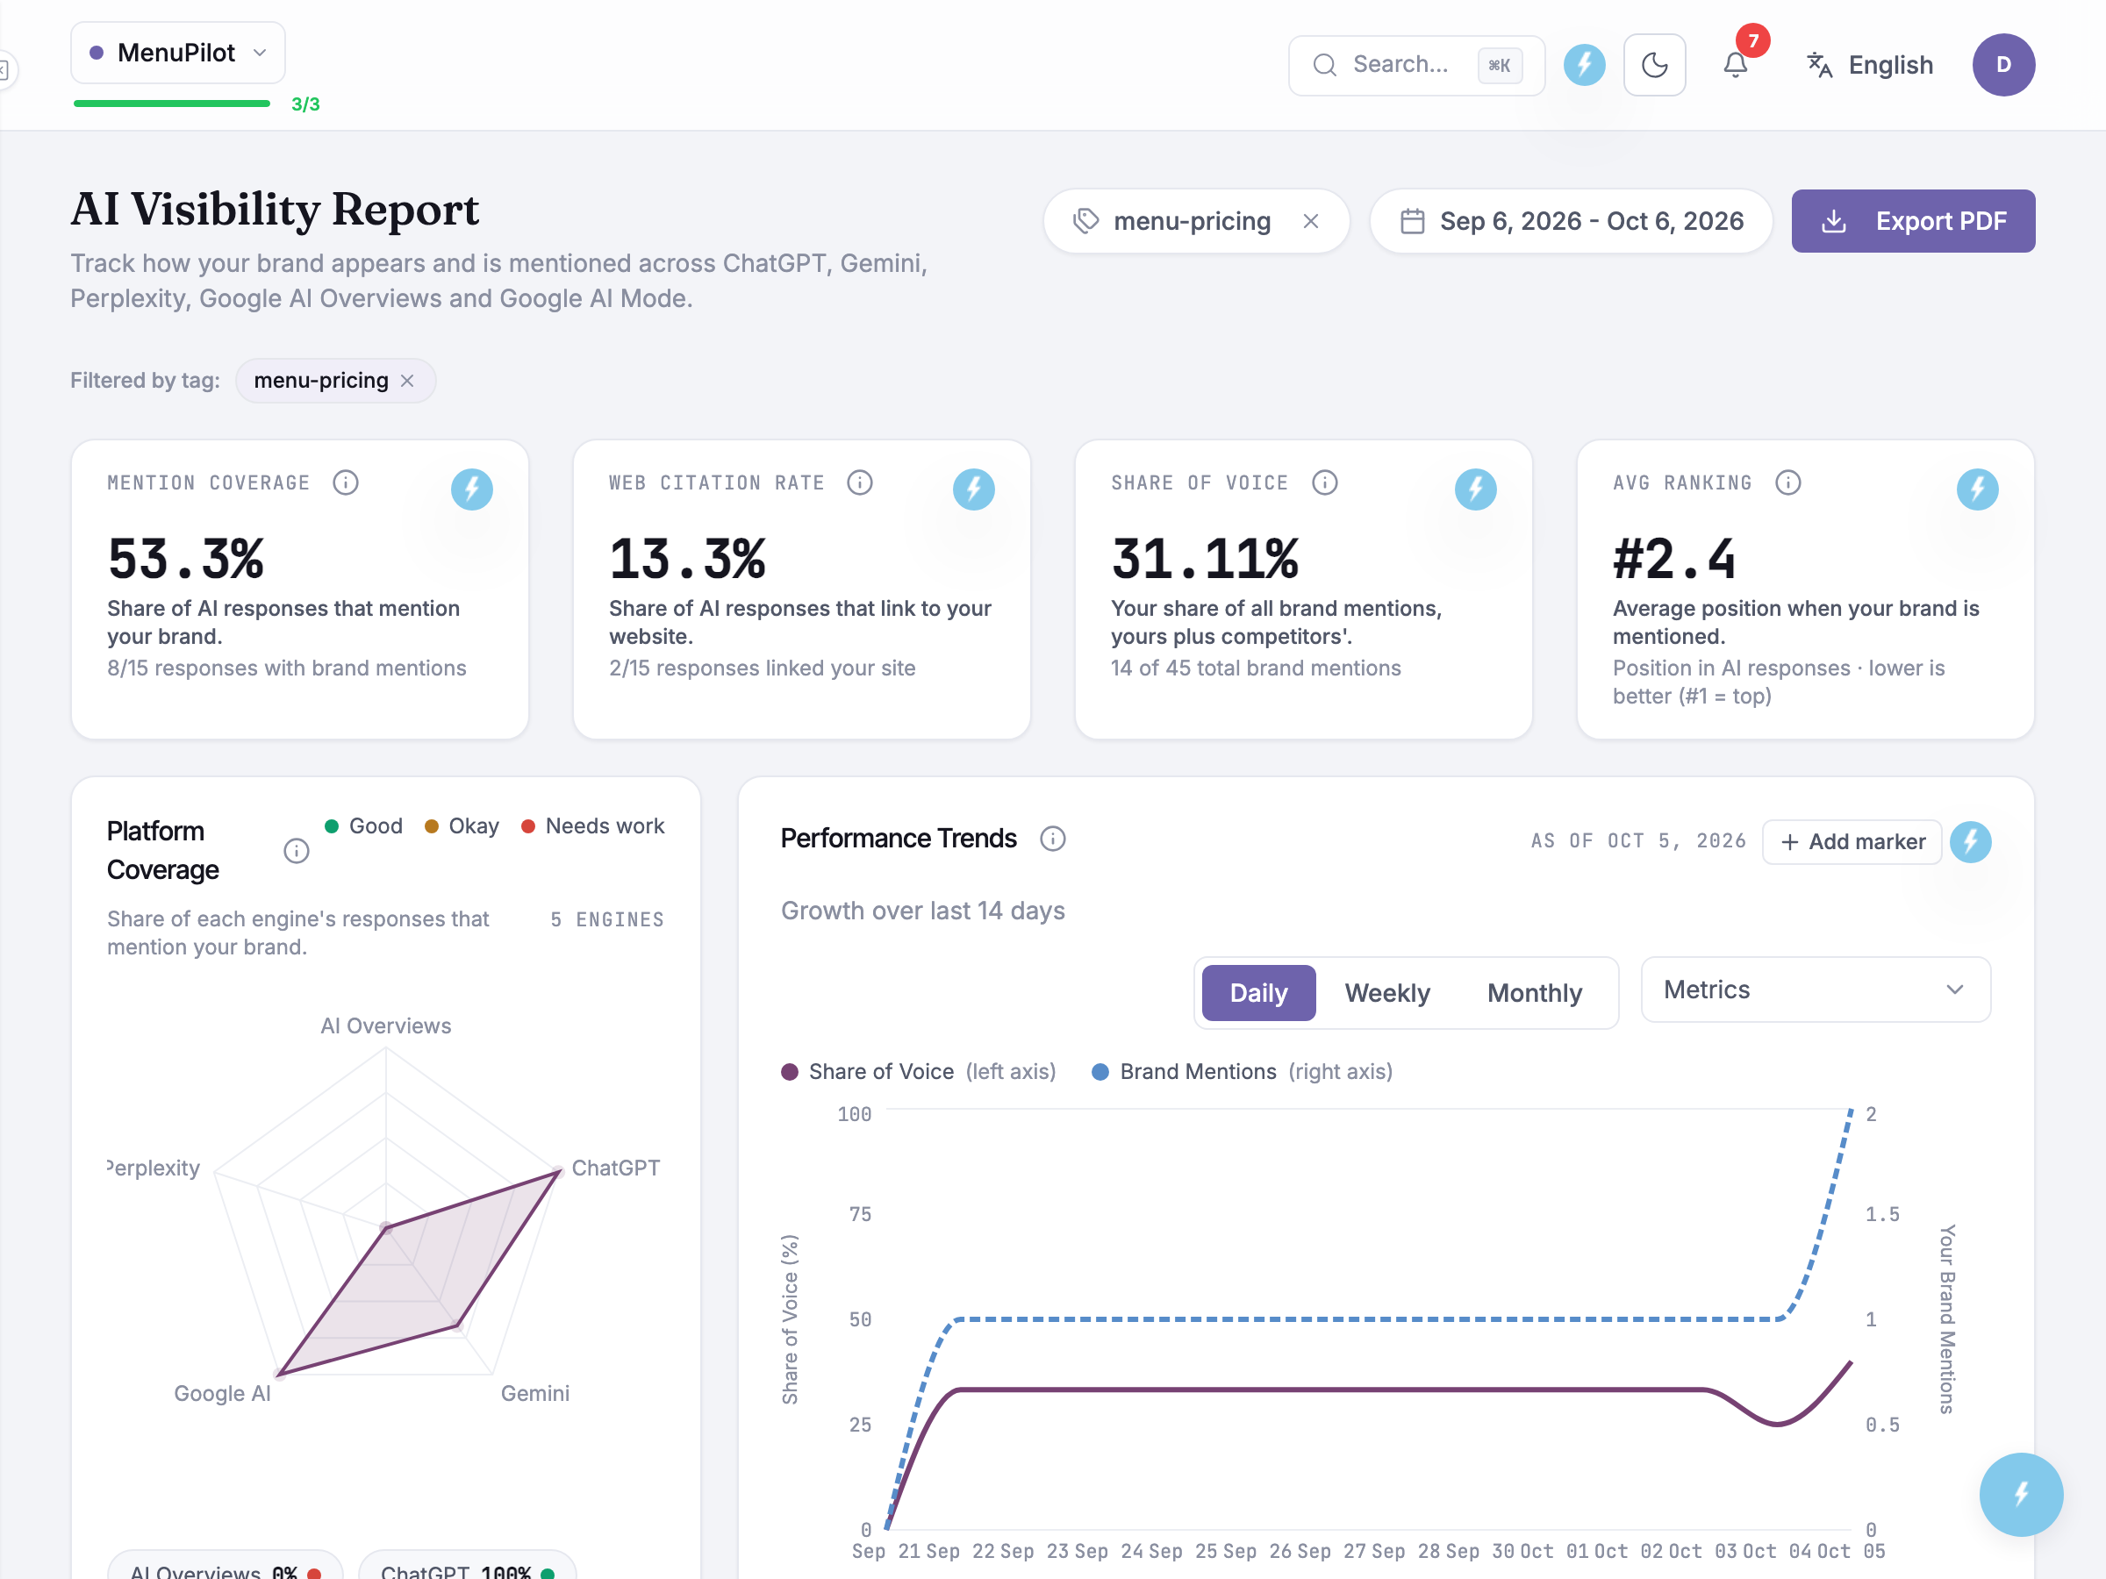Open notifications bell with 7 badge

click(x=1736, y=65)
